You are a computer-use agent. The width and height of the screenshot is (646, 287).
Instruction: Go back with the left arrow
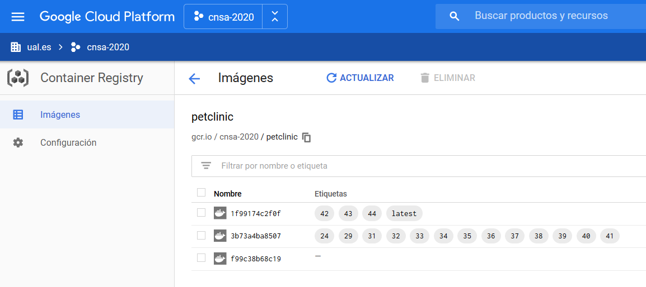click(194, 79)
